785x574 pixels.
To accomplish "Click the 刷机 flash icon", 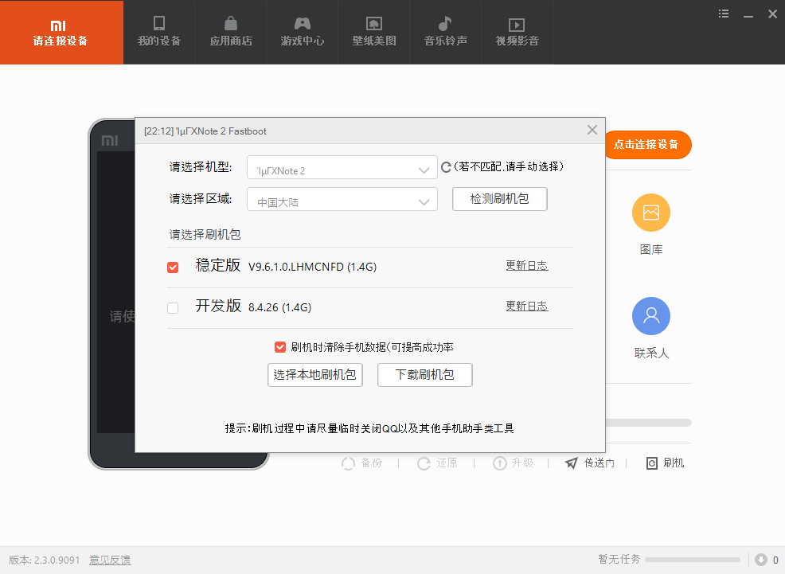I will [x=651, y=463].
